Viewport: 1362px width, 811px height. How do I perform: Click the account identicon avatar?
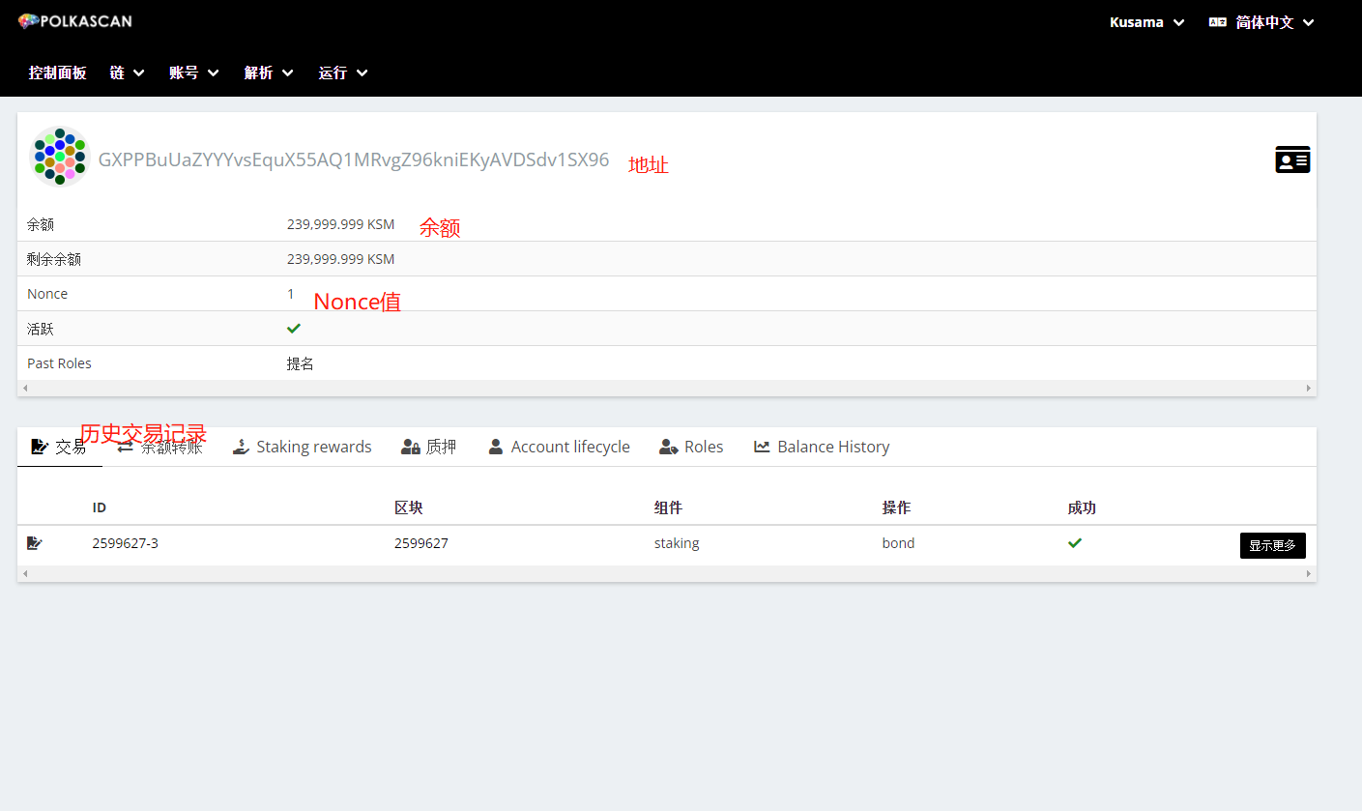coord(60,156)
